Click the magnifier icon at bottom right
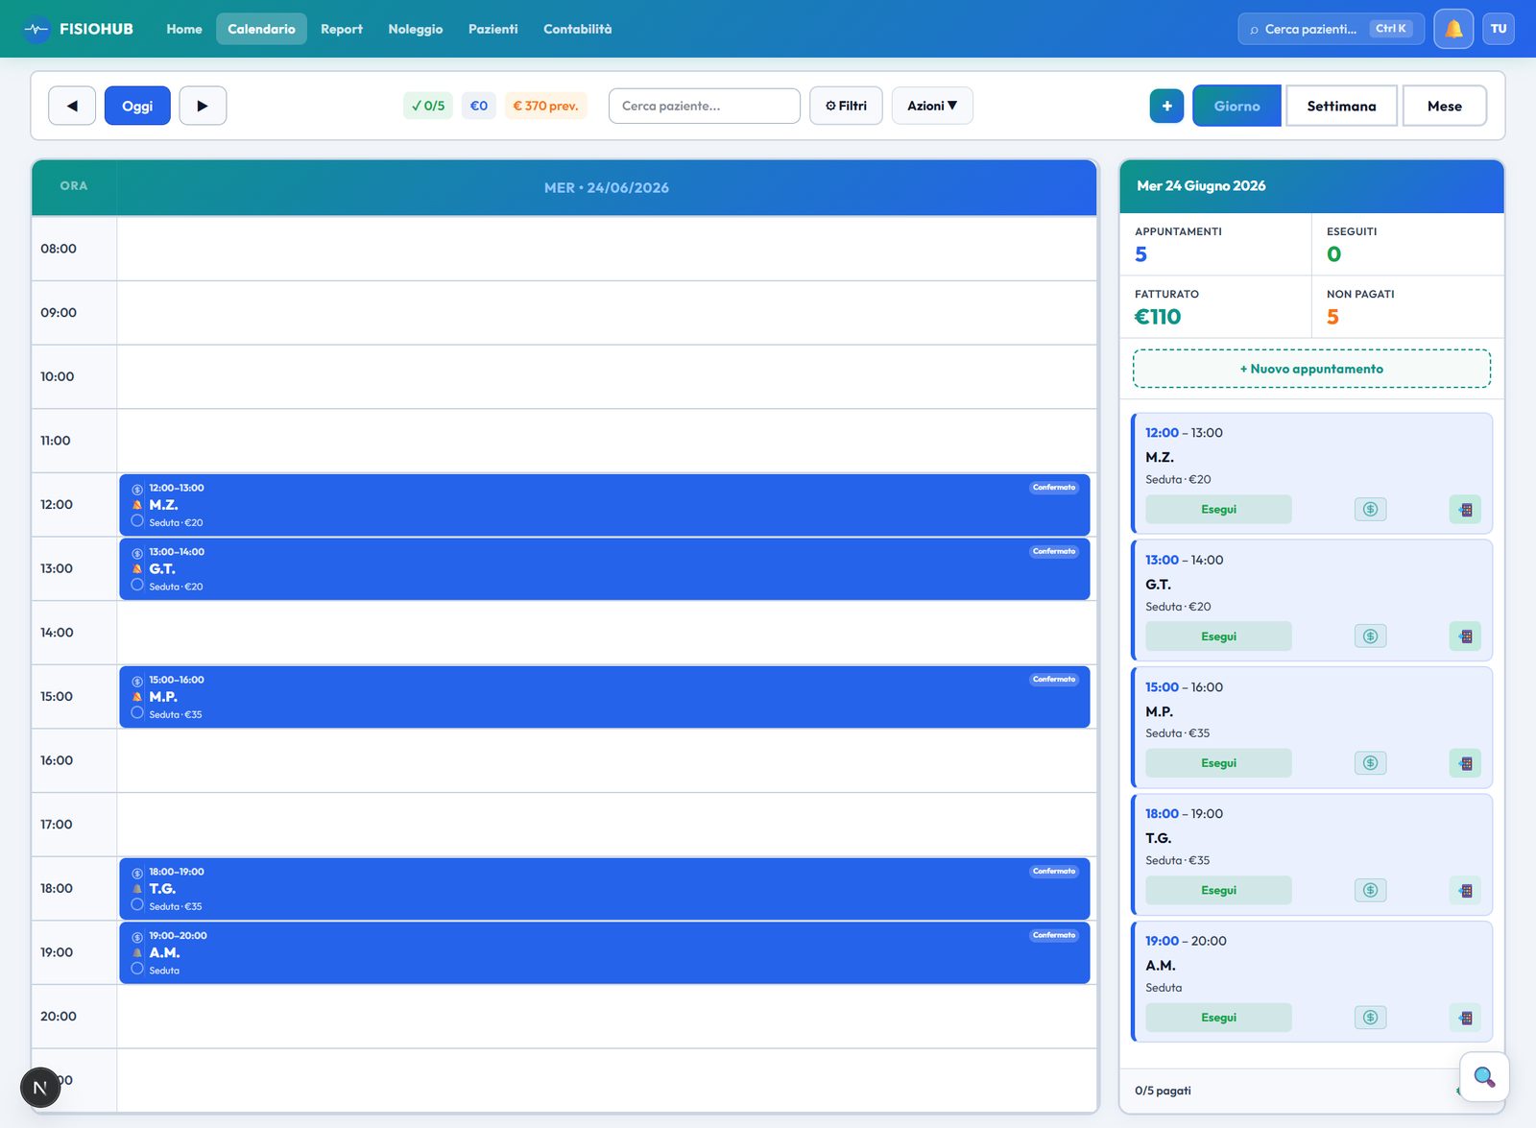The width and height of the screenshot is (1536, 1128). 1484,1077
